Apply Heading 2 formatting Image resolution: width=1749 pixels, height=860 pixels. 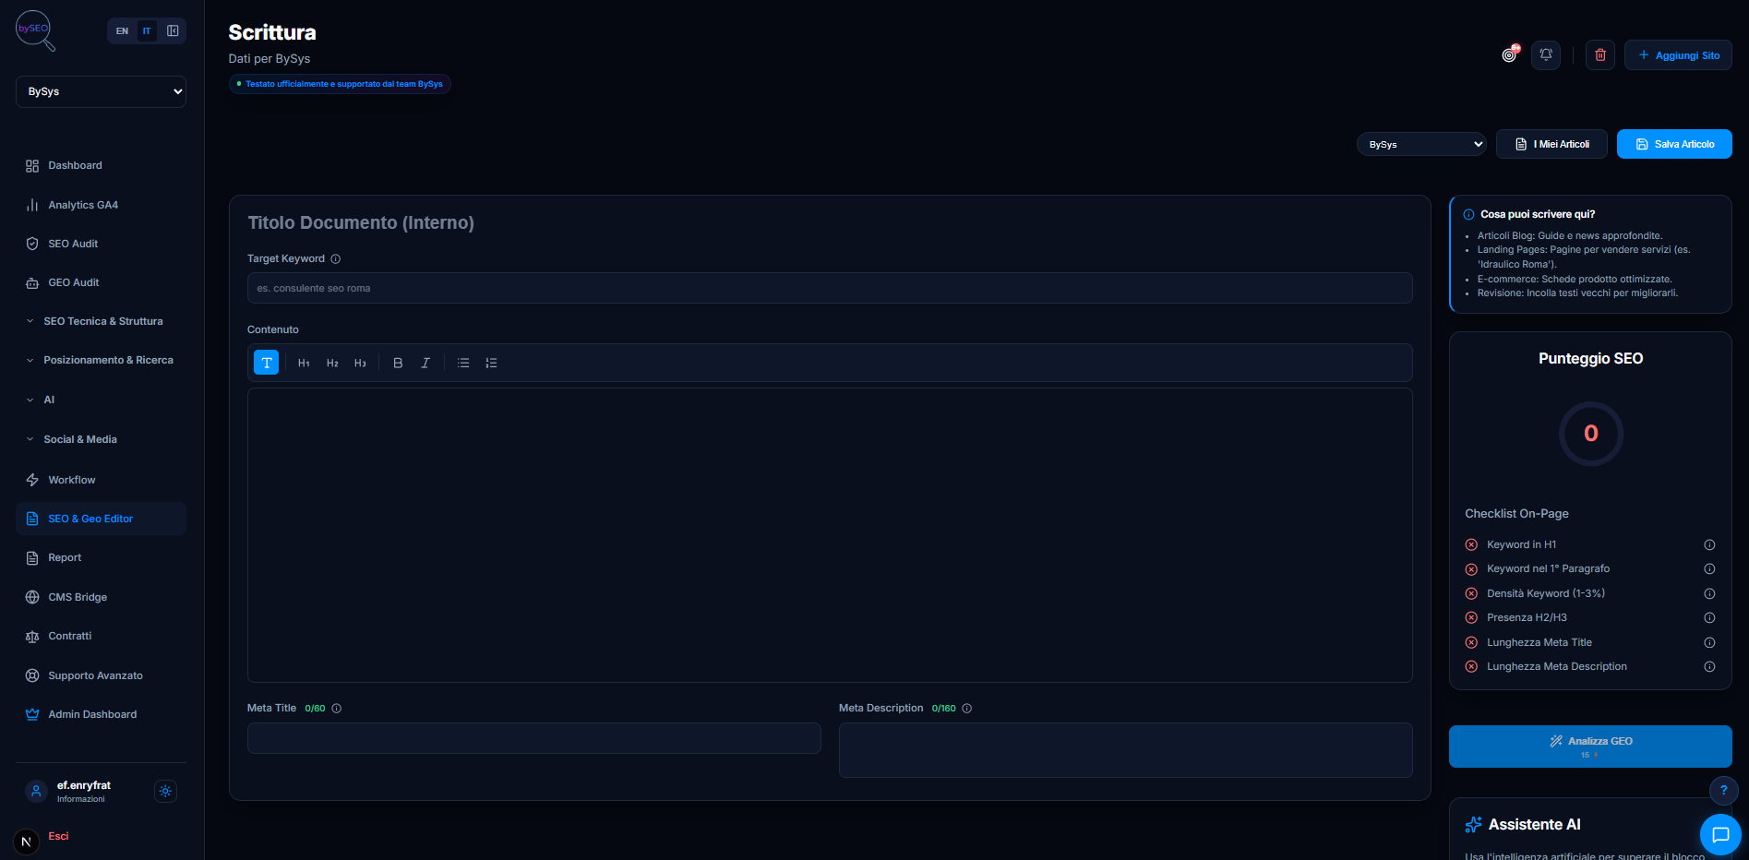click(332, 363)
